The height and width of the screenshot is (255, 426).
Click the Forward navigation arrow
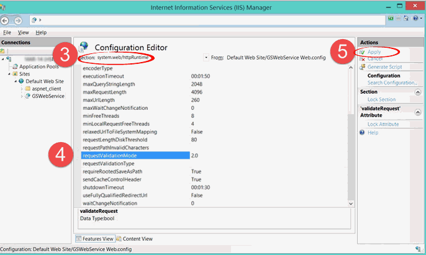[19, 20]
